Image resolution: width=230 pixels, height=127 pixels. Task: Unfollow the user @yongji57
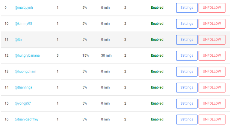[x=212, y=103]
